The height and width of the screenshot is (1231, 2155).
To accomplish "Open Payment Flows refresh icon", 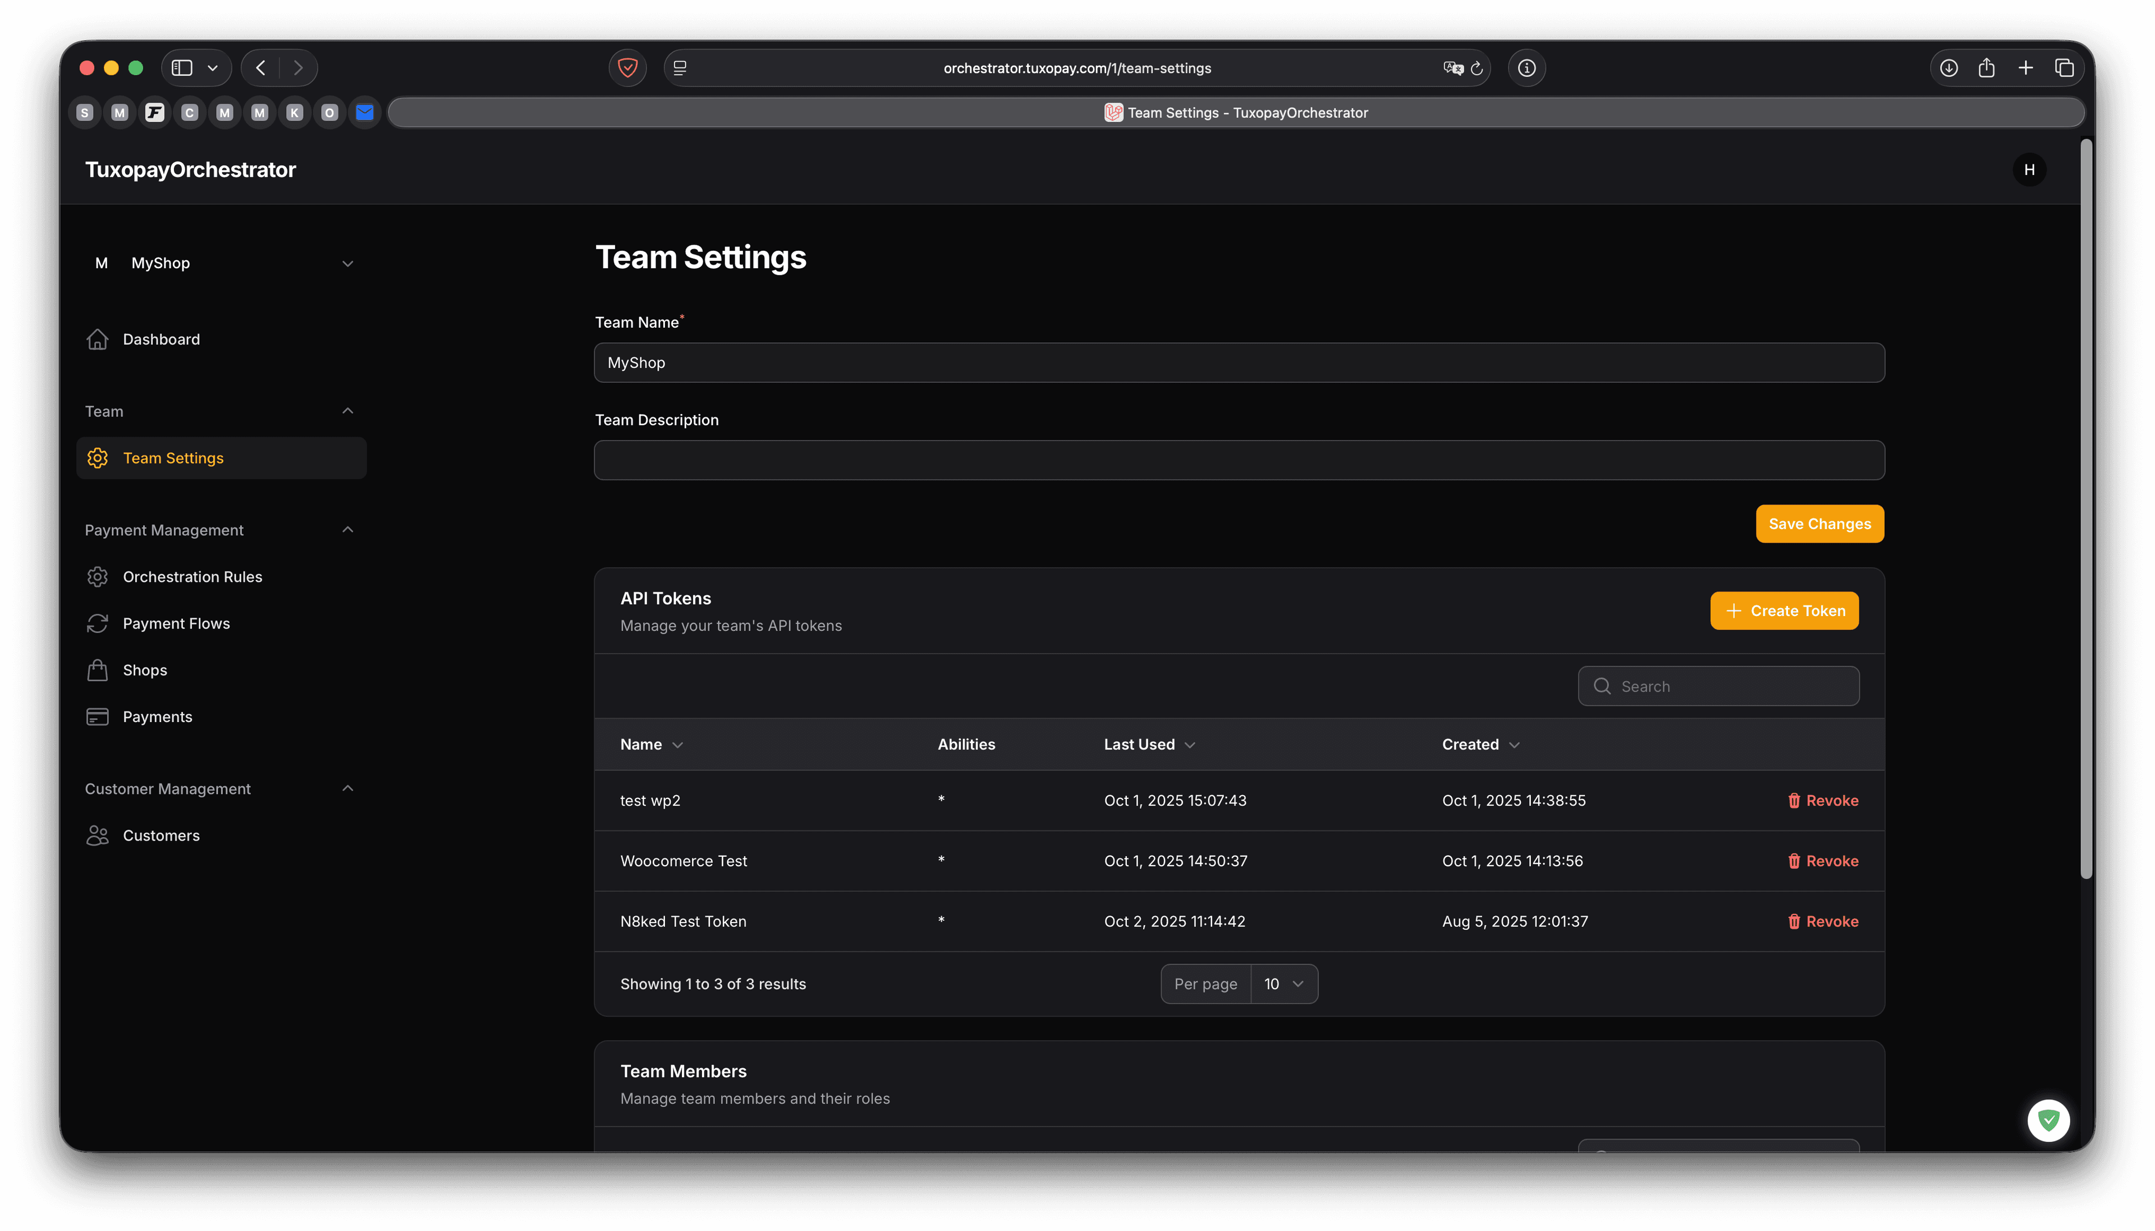I will [97, 623].
